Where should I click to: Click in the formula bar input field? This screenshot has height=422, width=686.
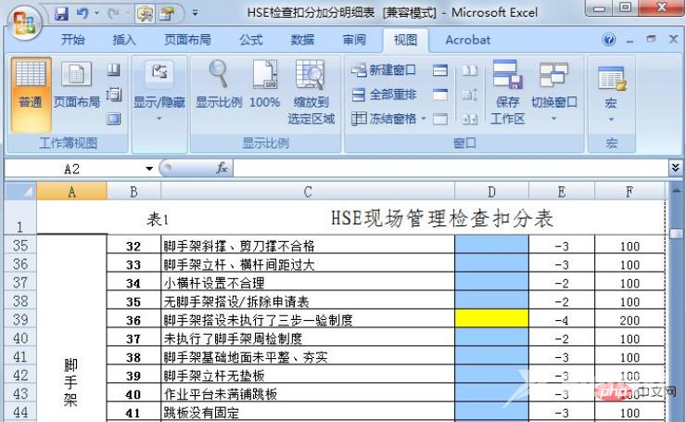pos(445,169)
